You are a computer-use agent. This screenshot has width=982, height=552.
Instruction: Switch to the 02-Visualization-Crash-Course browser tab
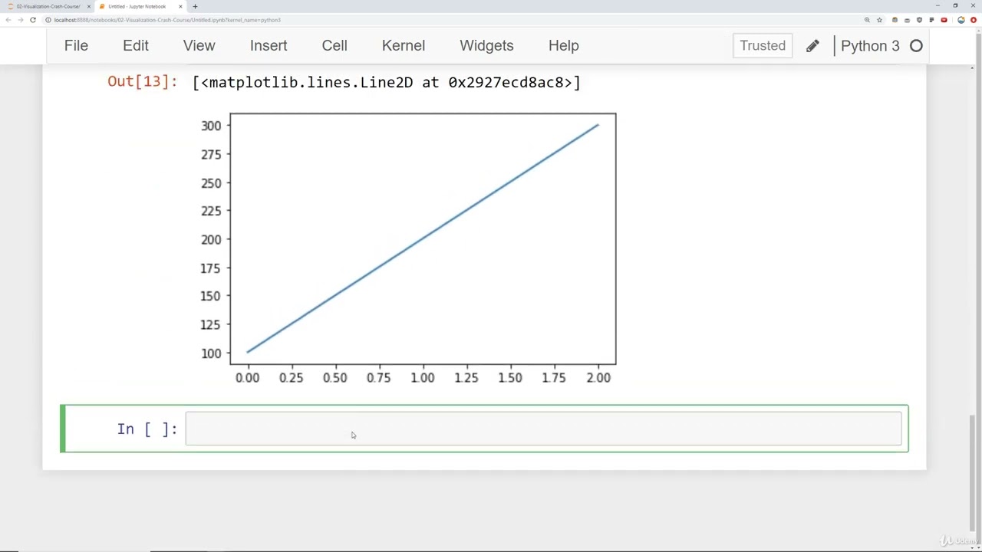point(47,6)
